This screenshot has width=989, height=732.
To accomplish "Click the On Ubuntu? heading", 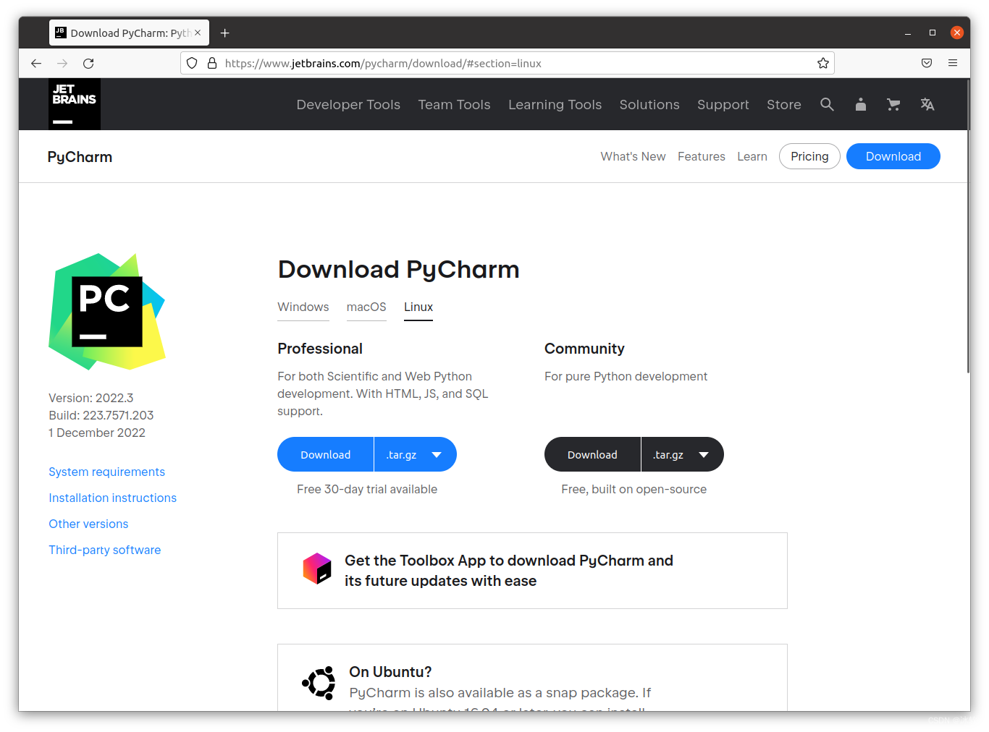I will coord(390,672).
